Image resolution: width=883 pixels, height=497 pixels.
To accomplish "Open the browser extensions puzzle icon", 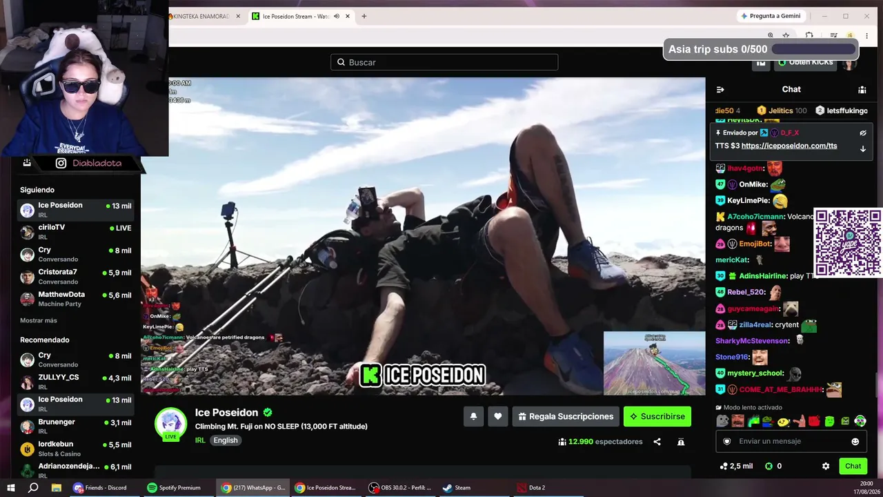I will (809, 35).
